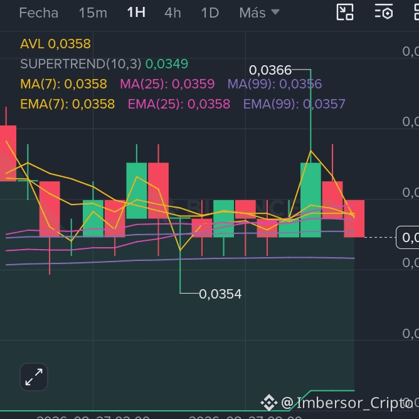
Task: Click the 0,0354 low price marker
Action: 220,294
